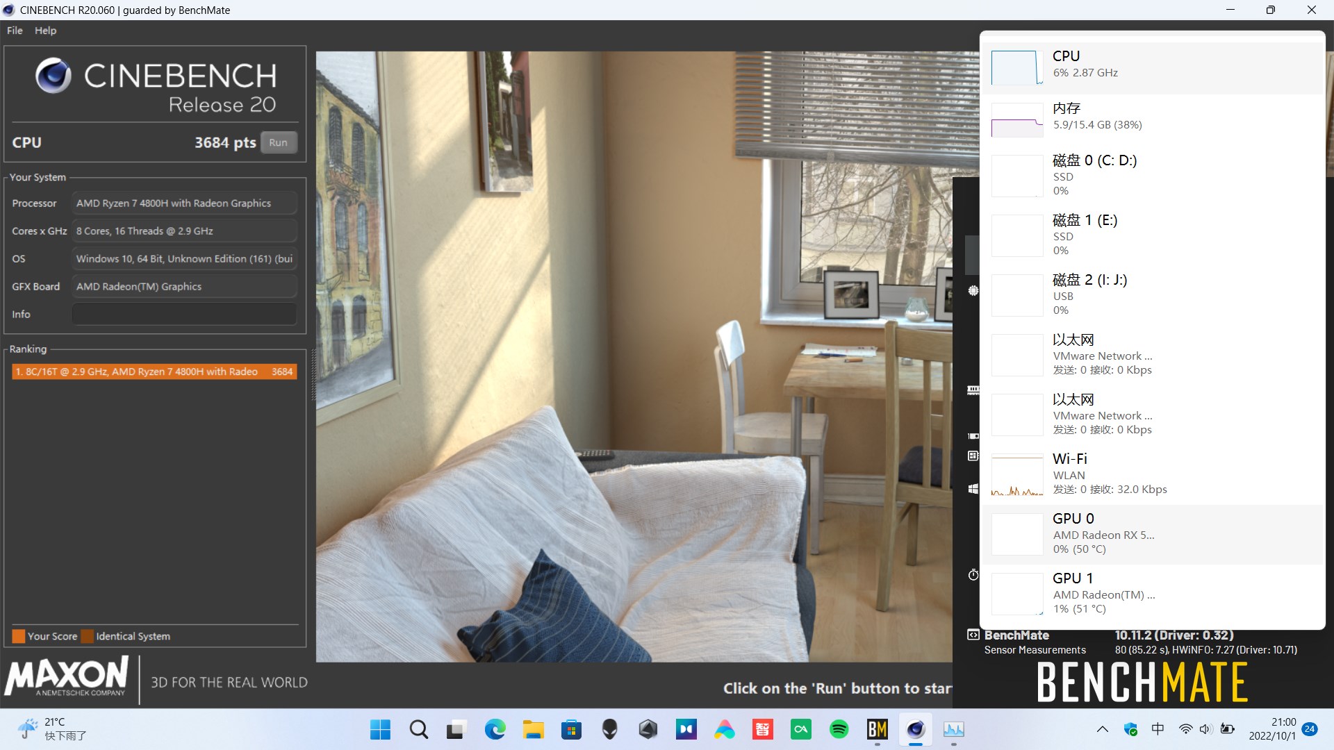1334x750 pixels.
Task: Open the weather widget showing 21°C
Action: pos(53,729)
